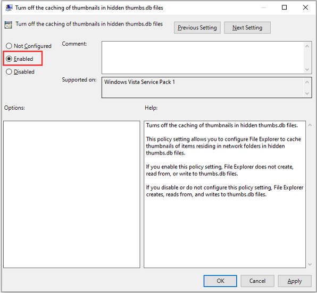Image resolution: width=317 pixels, height=293 pixels.
Task: Apply the policy changes
Action: [295, 281]
